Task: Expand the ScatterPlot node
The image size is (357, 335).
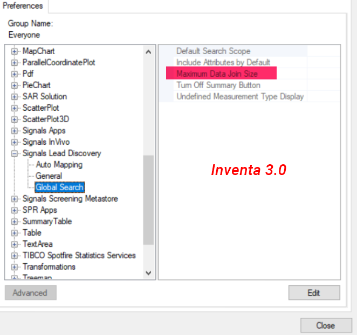Action: [x=14, y=108]
